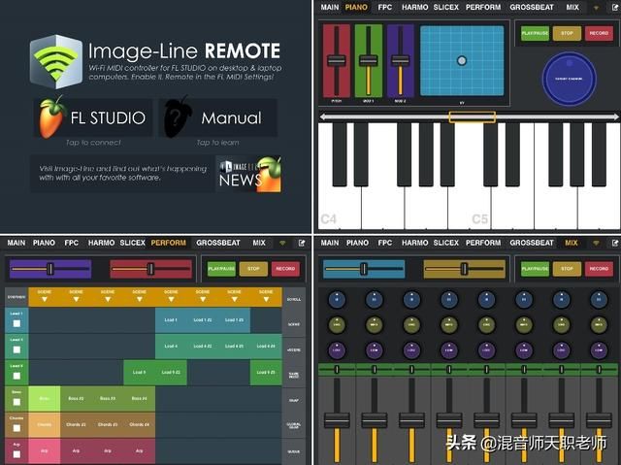Image resolution: width=621 pixels, height=465 pixels.
Task: Switch to the FPC tab on the Mix screen
Action: pos(385,243)
